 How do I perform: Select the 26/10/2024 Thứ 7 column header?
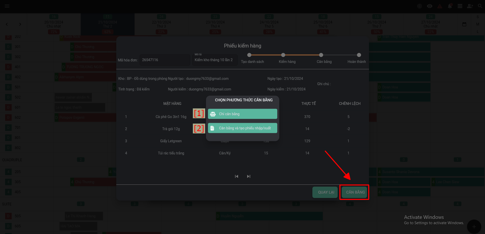point(377,24)
